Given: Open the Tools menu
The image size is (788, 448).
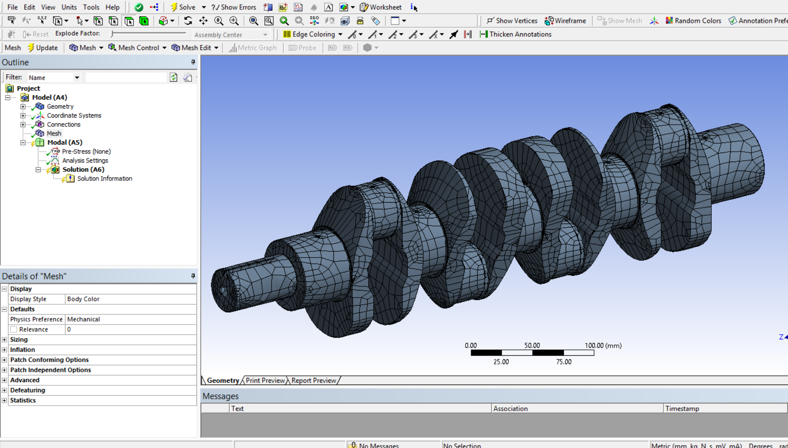Looking at the screenshot, I should [91, 7].
